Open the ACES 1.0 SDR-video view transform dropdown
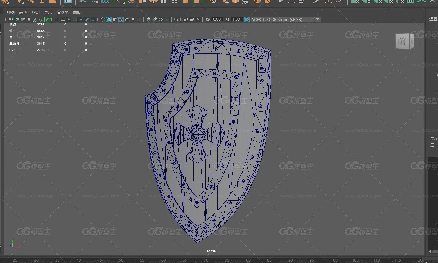This screenshot has height=263, width=438. click(285, 19)
